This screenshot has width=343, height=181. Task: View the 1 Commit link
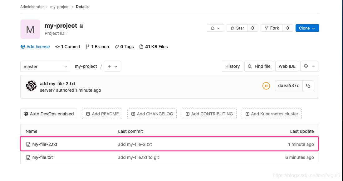pos(68,47)
